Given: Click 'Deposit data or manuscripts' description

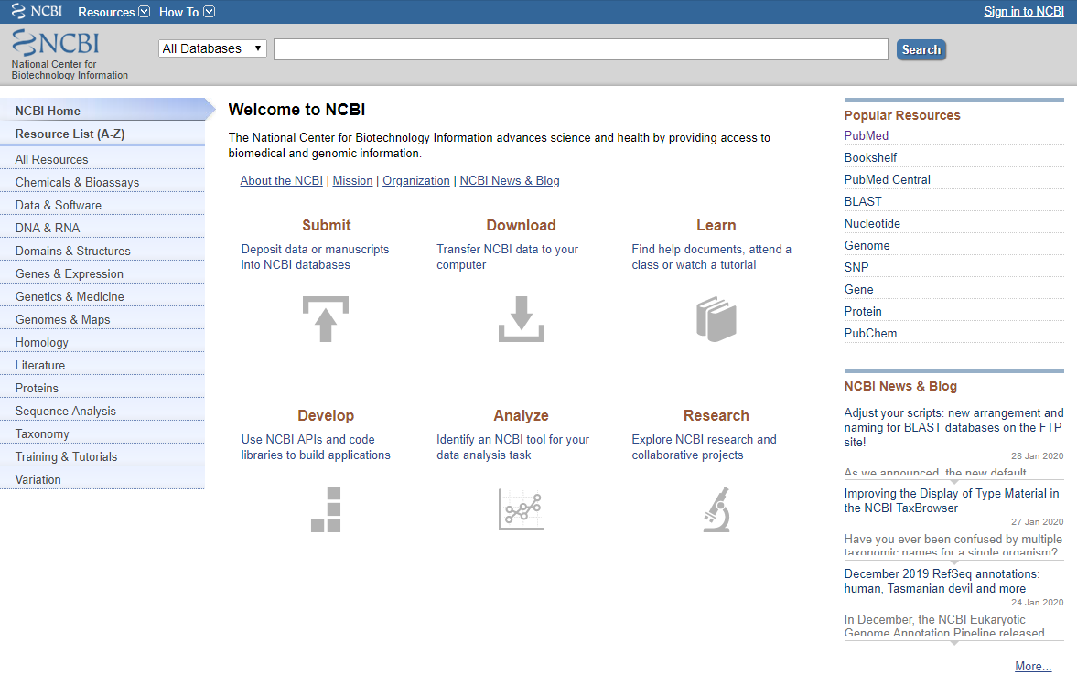Looking at the screenshot, I should [316, 257].
